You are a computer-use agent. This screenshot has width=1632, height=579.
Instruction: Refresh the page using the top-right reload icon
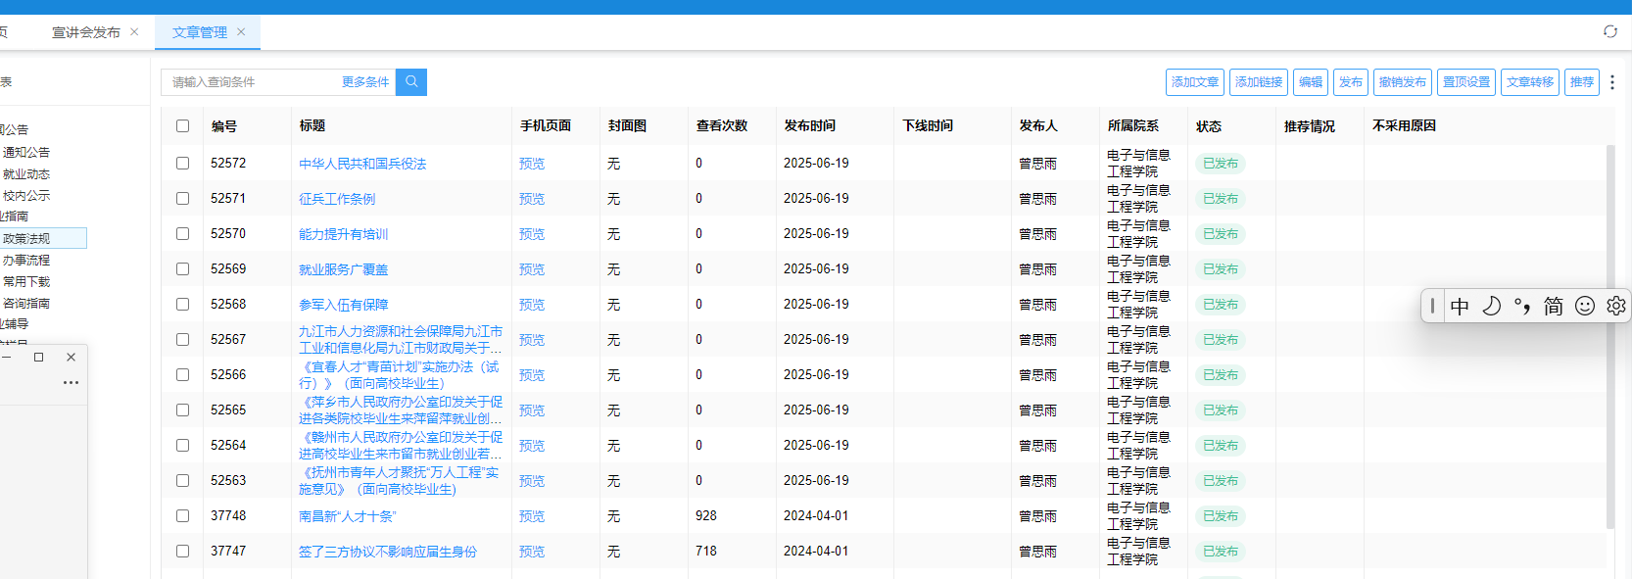pyautogui.click(x=1609, y=31)
